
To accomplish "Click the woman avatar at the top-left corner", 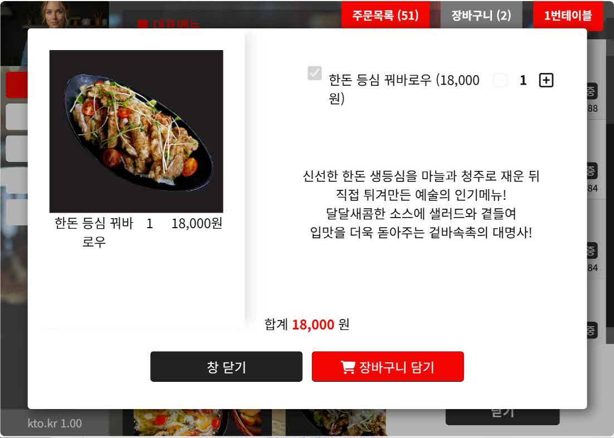I will (x=55, y=14).
